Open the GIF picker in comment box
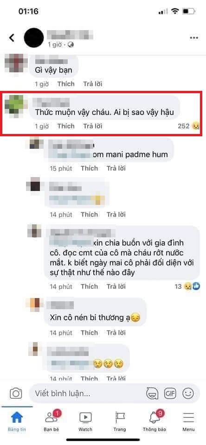This screenshot has width=206, height=445. 170,394
